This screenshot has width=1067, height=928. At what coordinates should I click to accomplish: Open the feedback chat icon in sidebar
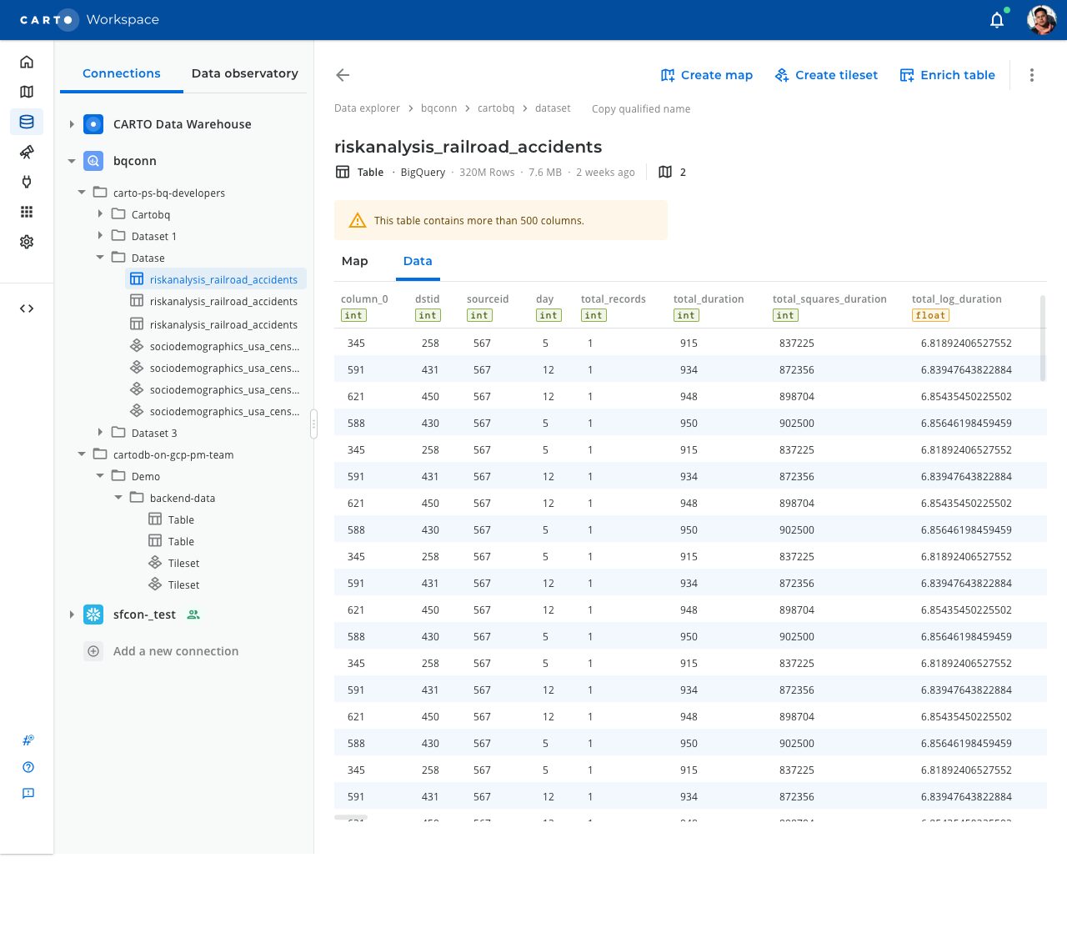28,794
